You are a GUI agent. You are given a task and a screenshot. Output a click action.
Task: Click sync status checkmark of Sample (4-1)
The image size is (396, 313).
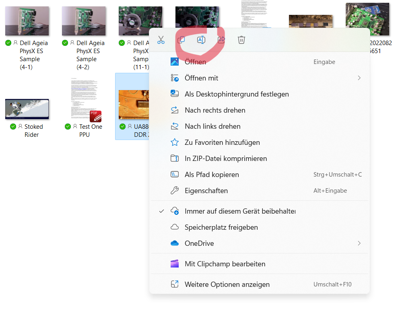(8, 43)
